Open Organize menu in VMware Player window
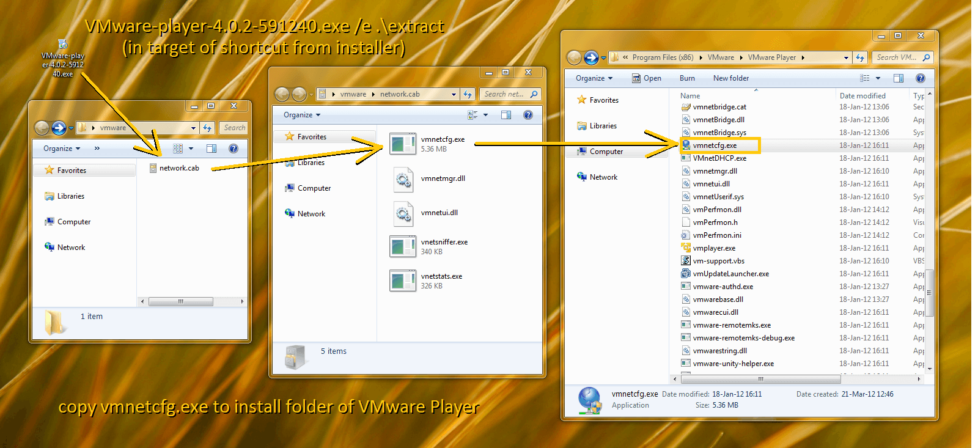The height and width of the screenshot is (448, 978). [594, 78]
